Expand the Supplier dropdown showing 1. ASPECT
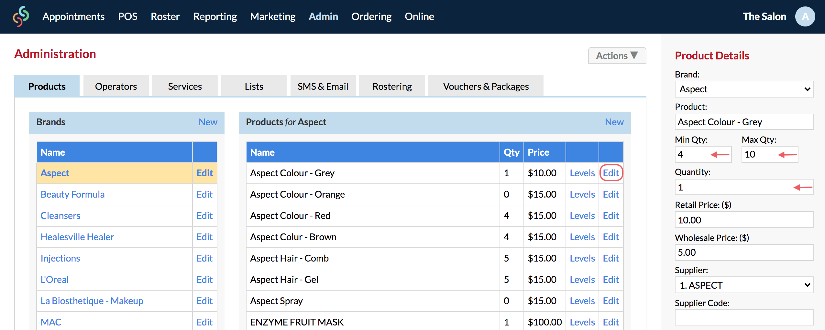Image resolution: width=825 pixels, height=330 pixels. click(744, 285)
